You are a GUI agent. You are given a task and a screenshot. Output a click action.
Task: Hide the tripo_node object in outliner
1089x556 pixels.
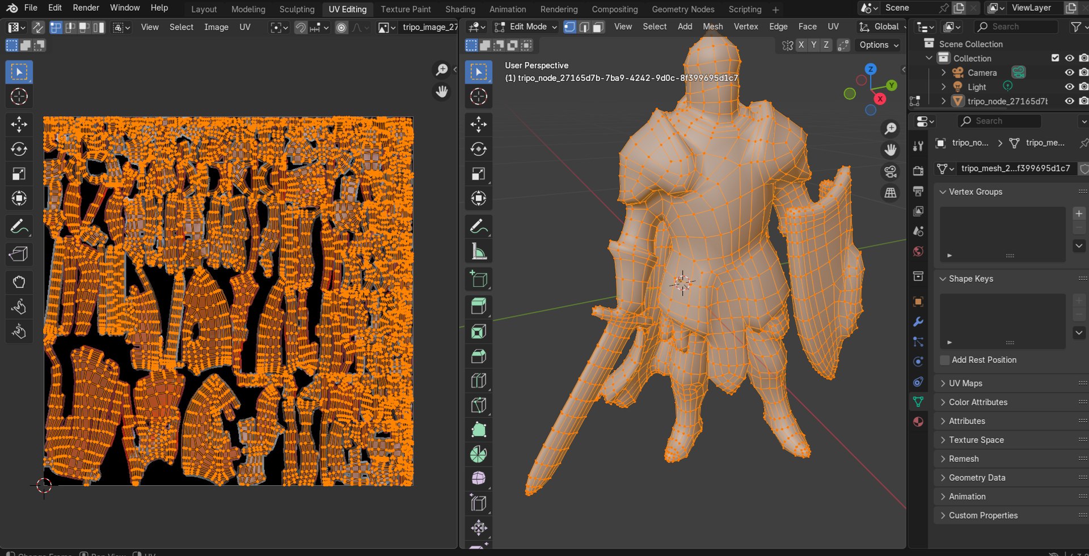(x=1069, y=101)
